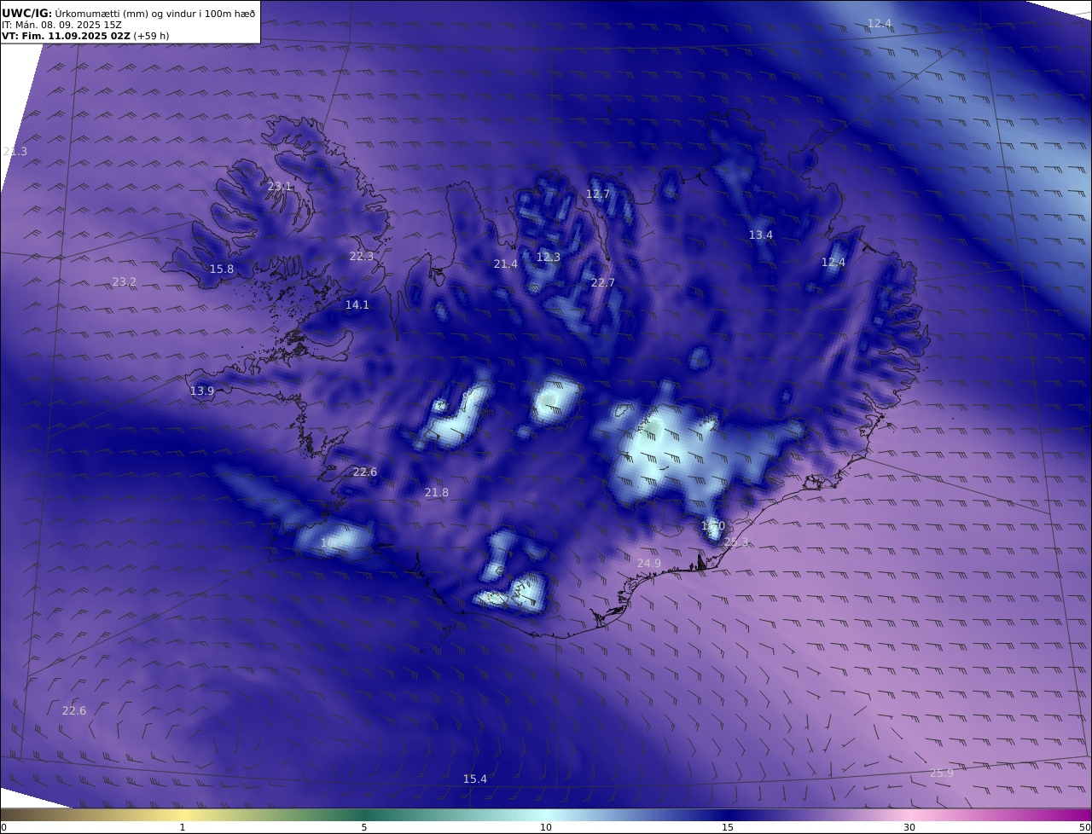The height and width of the screenshot is (834, 1092).
Task: Click the 21.8 value label in southwest Iceland
Action: [x=437, y=492]
